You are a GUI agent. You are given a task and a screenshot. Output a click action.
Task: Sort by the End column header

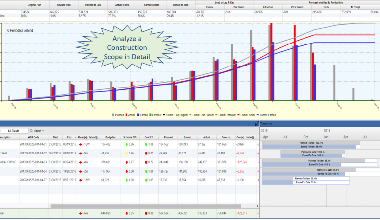point(69,137)
